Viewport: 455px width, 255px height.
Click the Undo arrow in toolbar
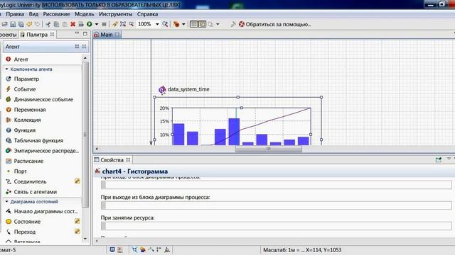29,24
